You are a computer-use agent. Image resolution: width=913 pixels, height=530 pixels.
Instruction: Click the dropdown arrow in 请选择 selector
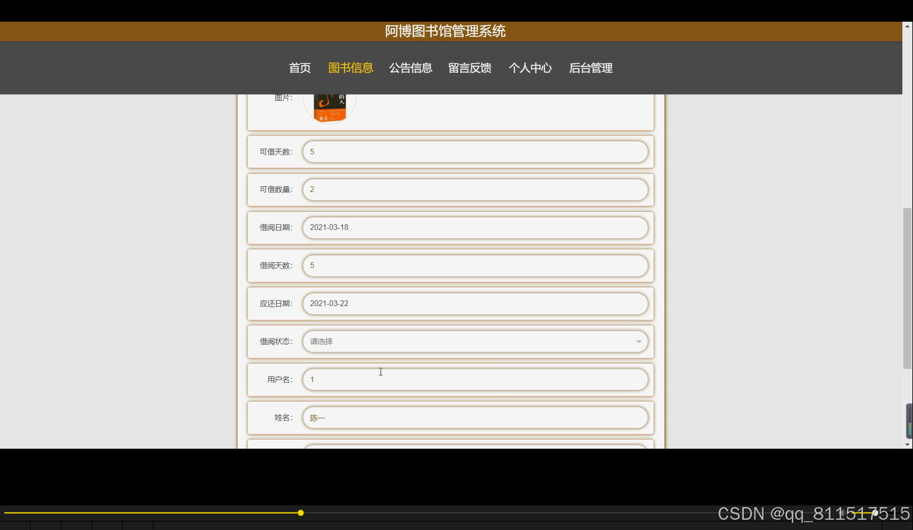(638, 341)
